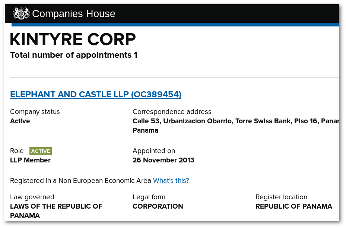Click the Registered in a Non European text
The height and width of the screenshot is (228, 346).
[x=80, y=181]
